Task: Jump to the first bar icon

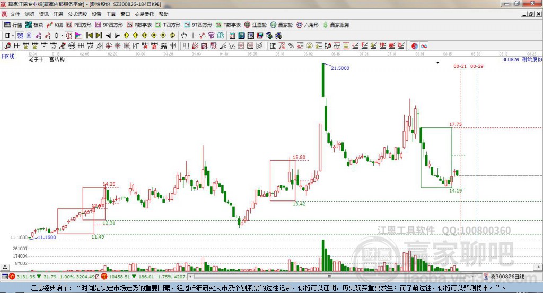Action: pyautogui.click(x=89, y=35)
